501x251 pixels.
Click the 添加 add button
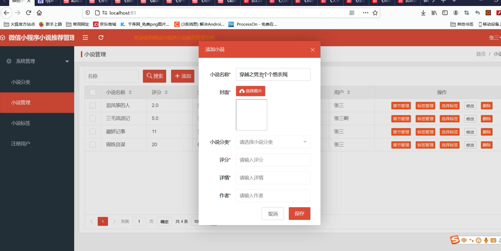[183, 76]
